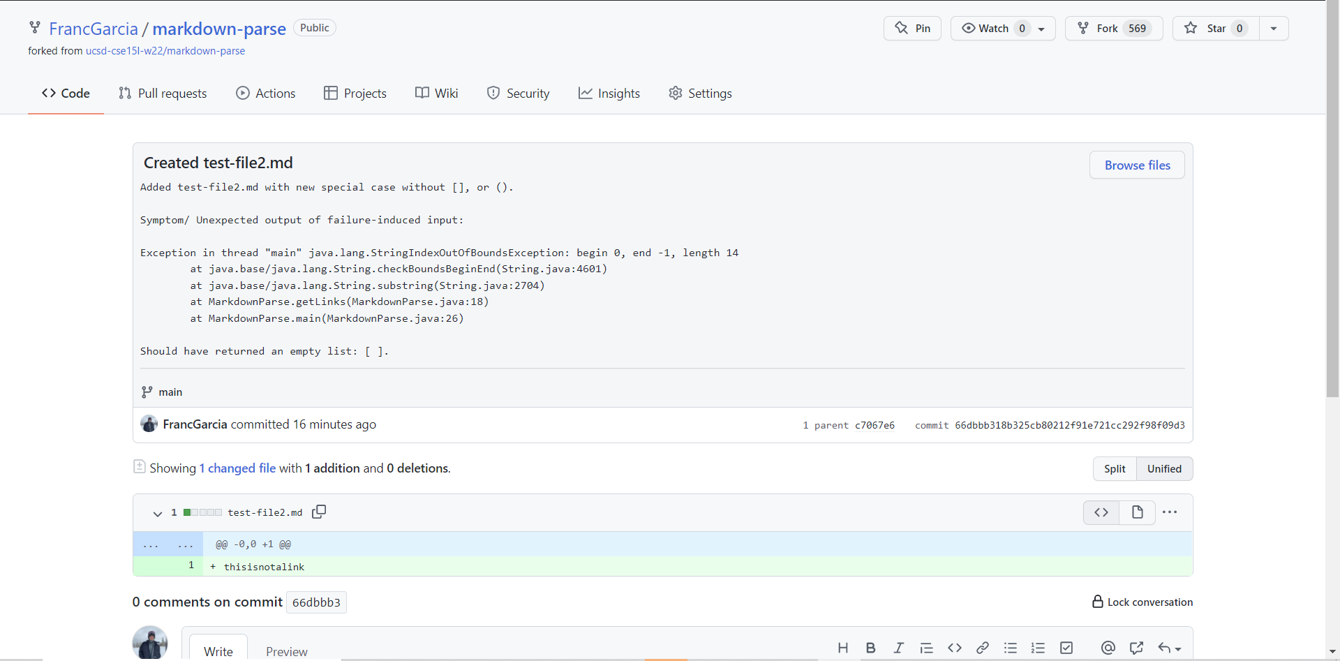This screenshot has height=661, width=1340.
Task: Show the source diff view icon
Action: pyautogui.click(x=1101, y=512)
